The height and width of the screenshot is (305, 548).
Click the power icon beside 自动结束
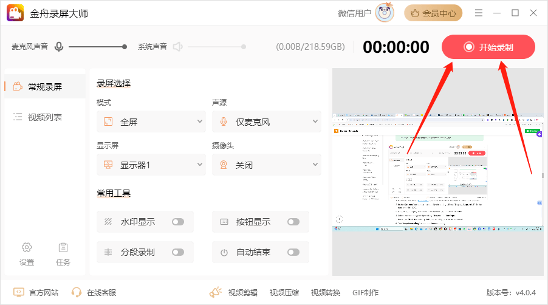[224, 252]
